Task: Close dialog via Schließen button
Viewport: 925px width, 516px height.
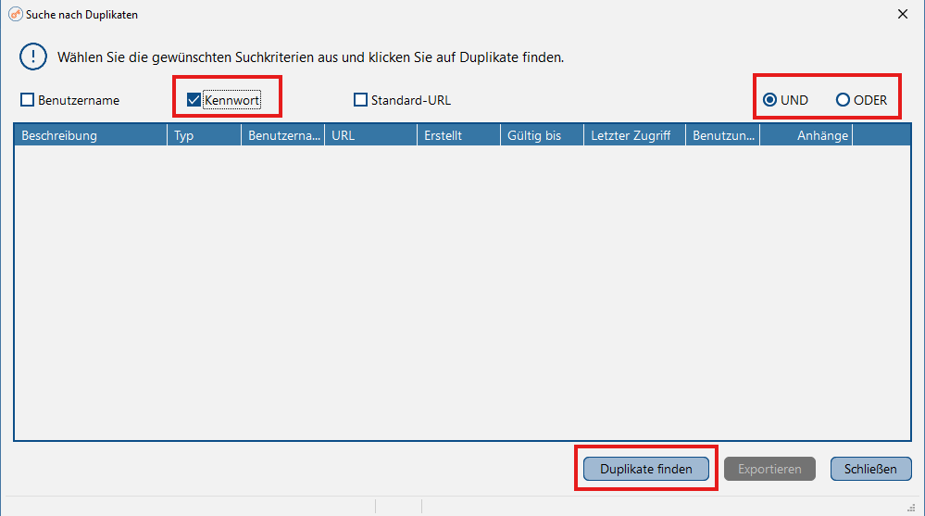Action: tap(870, 469)
